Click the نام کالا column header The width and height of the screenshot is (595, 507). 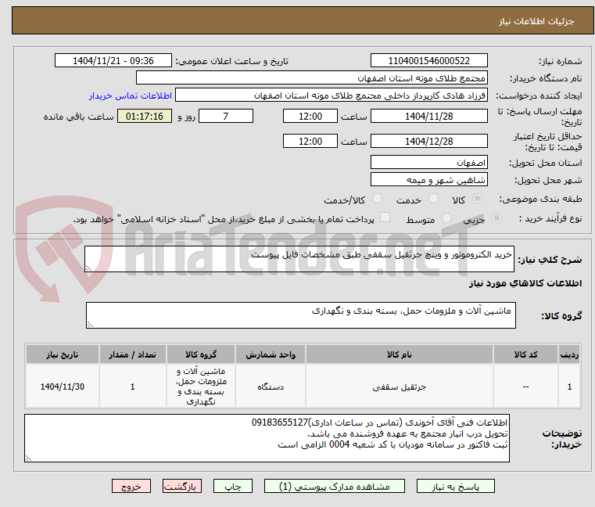coord(400,354)
